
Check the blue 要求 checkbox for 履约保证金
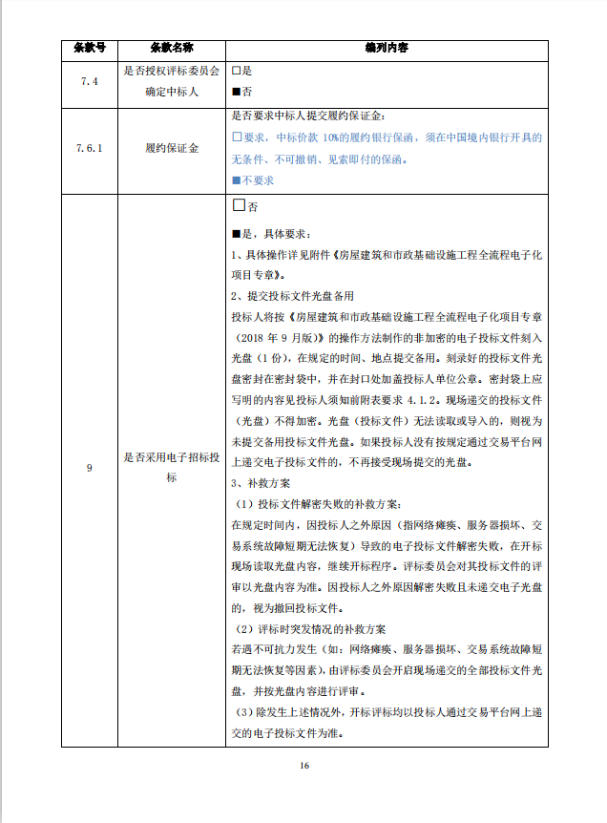[237, 137]
